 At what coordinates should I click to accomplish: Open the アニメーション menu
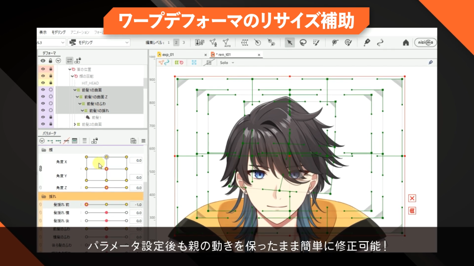[80, 32]
